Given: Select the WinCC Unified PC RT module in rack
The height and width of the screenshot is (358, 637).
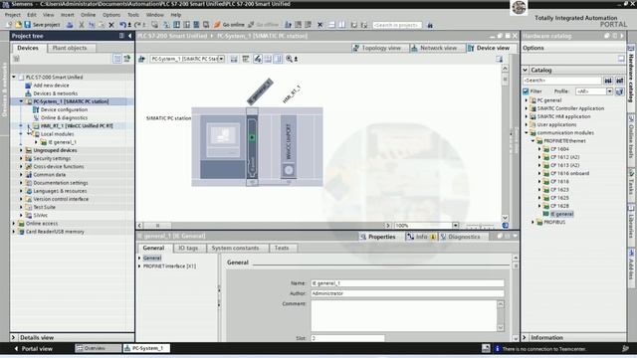Looking at the screenshot, I should pyautogui.click(x=289, y=147).
